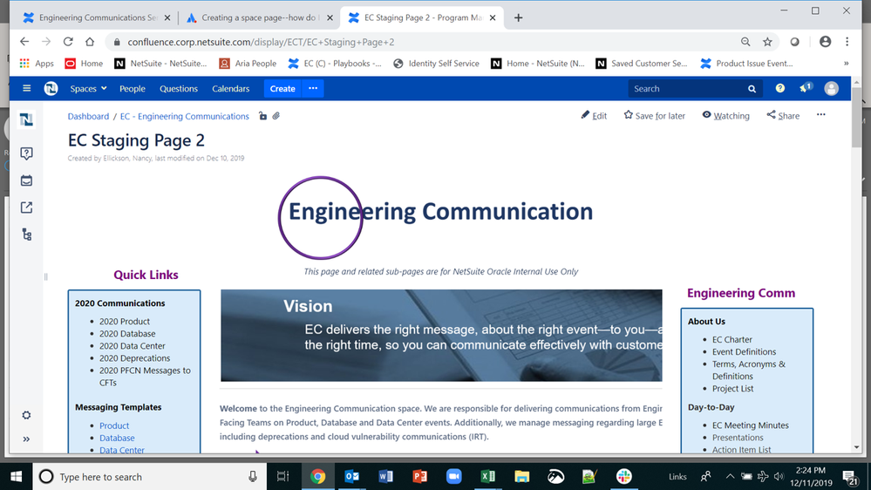
Task: Open the Aria People bookmark
Action: coord(248,64)
